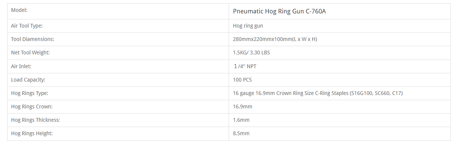Click the 8.5mm height value

click(x=241, y=133)
